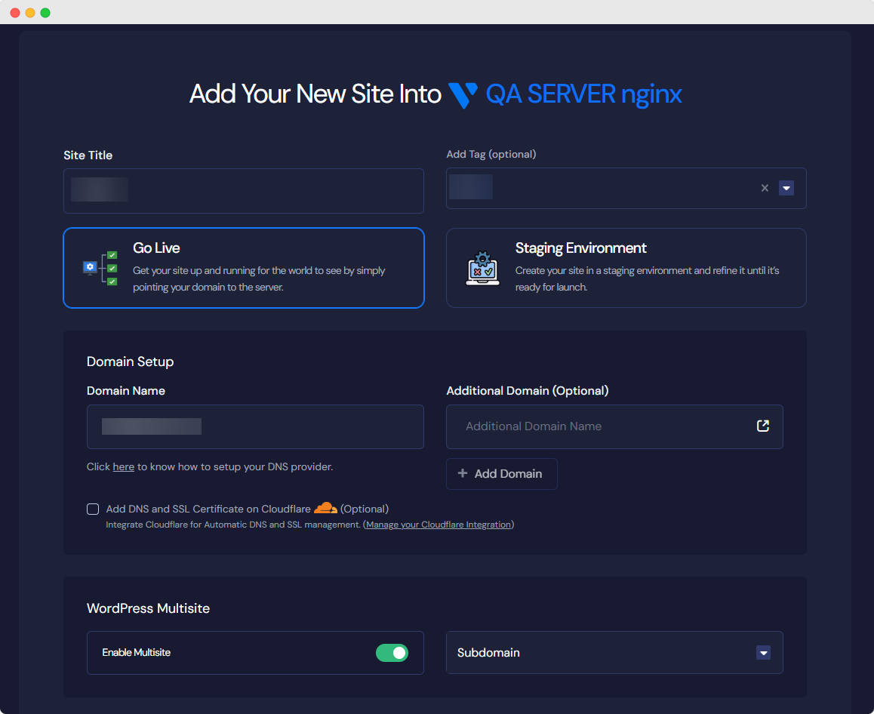This screenshot has height=714, width=874.
Task: Open the Add Tag dropdown arrow
Action: click(x=786, y=188)
